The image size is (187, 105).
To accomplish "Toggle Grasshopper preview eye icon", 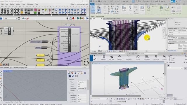I will tap(23, 18).
